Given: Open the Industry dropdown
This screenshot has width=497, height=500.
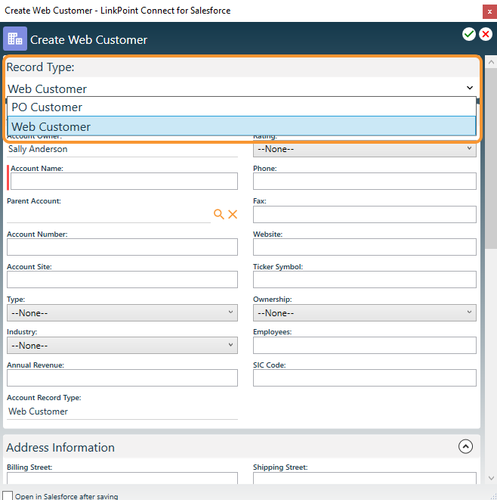Looking at the screenshot, I should click(122, 346).
